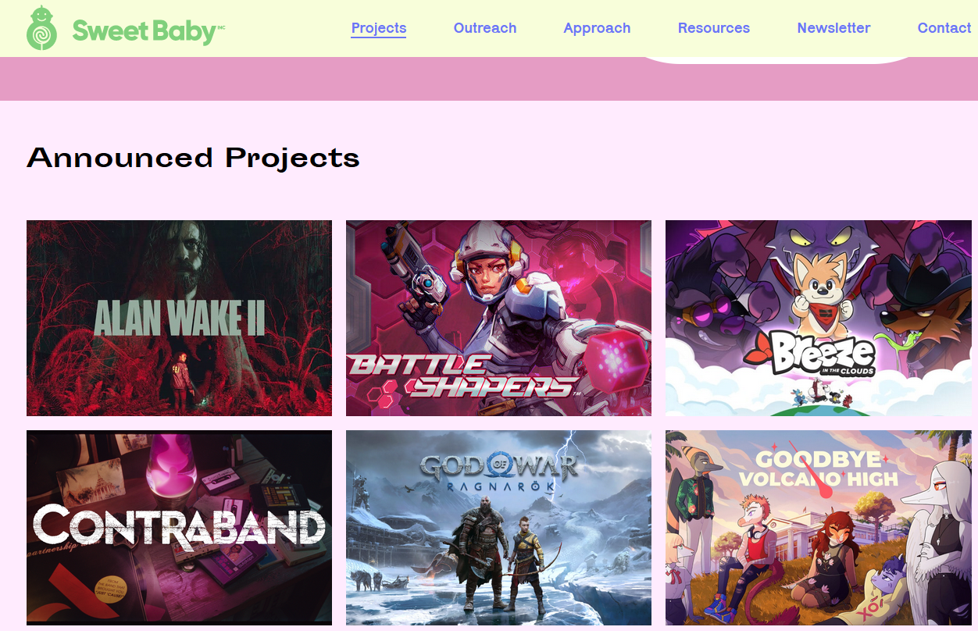Image resolution: width=978 pixels, height=634 pixels.
Task: Click the Battle Shapers logo on the card
Action: click(x=463, y=376)
